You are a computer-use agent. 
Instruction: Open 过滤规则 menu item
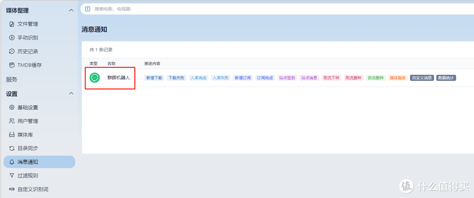tap(39, 175)
